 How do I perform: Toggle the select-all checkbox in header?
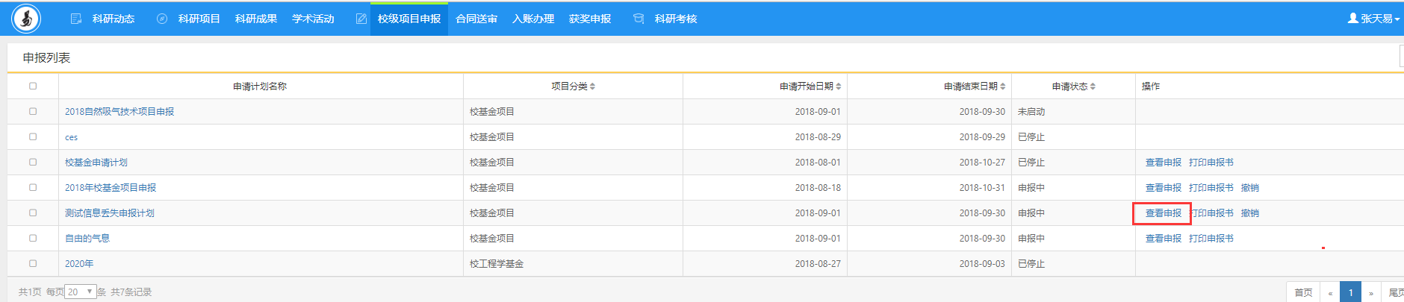33,86
